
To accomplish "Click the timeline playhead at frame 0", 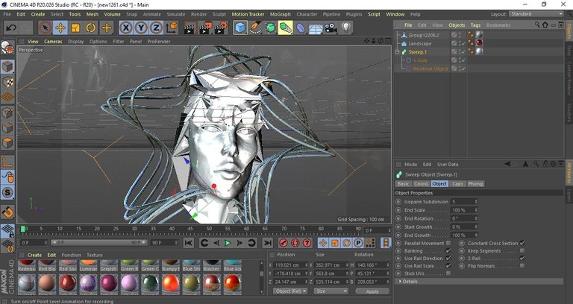I will pos(23,229).
